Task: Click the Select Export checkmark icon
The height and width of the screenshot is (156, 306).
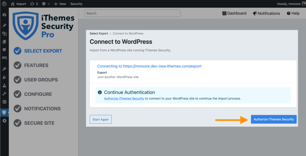Action: pyautogui.click(x=17, y=51)
